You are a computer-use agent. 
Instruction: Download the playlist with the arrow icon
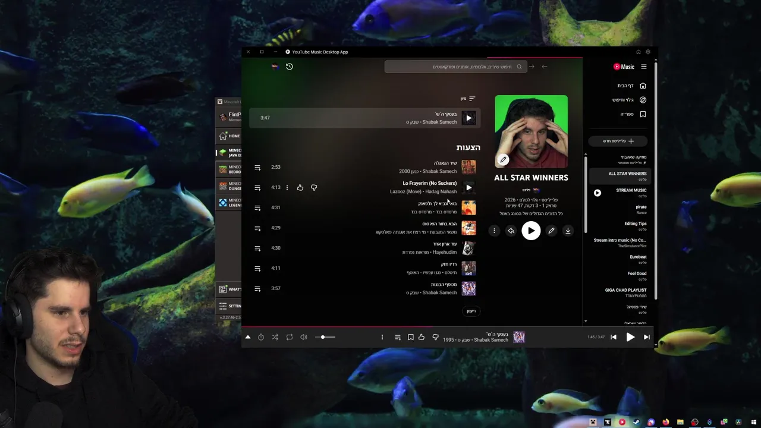pos(568,231)
